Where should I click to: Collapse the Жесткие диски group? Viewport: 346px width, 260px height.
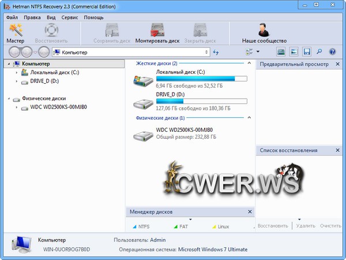tap(249, 63)
